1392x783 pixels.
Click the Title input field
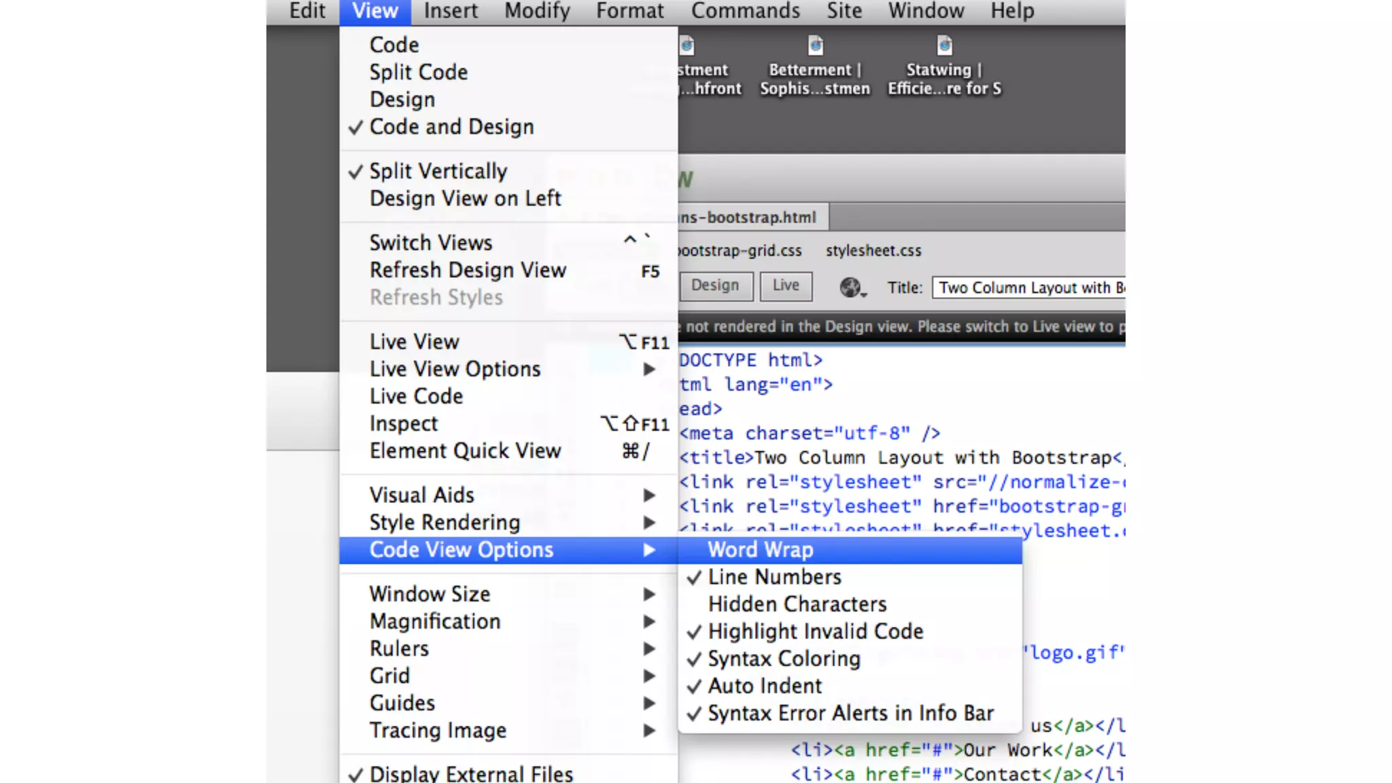coord(1028,288)
